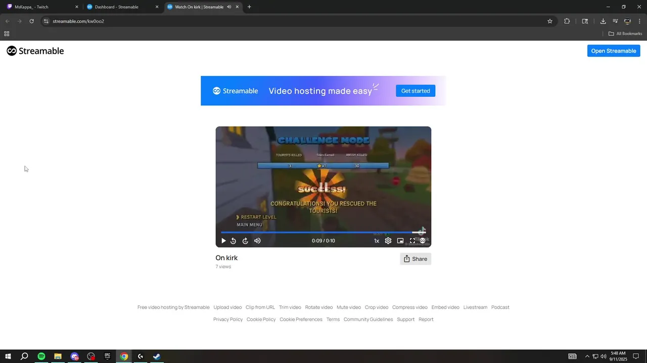Image resolution: width=647 pixels, height=363 pixels.
Task: Change the 1x playback speed
Action: pos(377,241)
